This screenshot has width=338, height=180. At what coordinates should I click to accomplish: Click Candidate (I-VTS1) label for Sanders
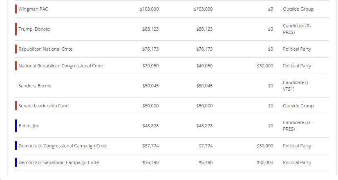296,86
